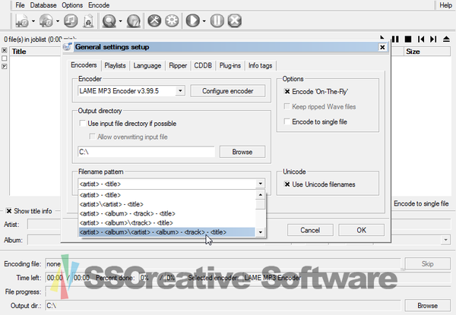Screen dimensions: 456x315
Task: Click the Select none empty box icon
Action: pos(5,58)
